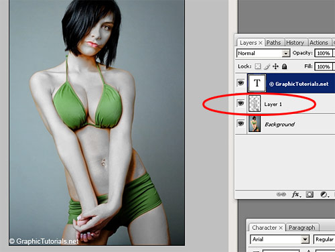Open the fx layer style menu
Screen dimensions: 335x252
point(296,194)
